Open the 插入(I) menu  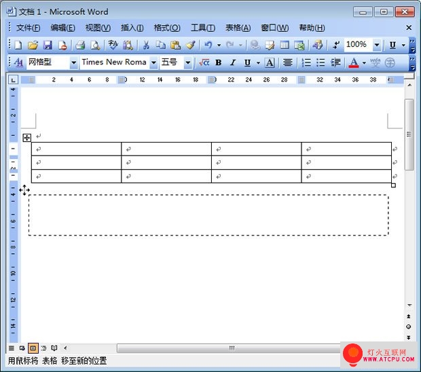point(132,28)
